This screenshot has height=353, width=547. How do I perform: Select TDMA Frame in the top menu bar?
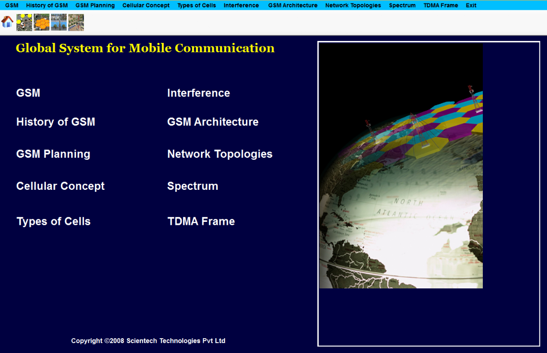point(441,5)
